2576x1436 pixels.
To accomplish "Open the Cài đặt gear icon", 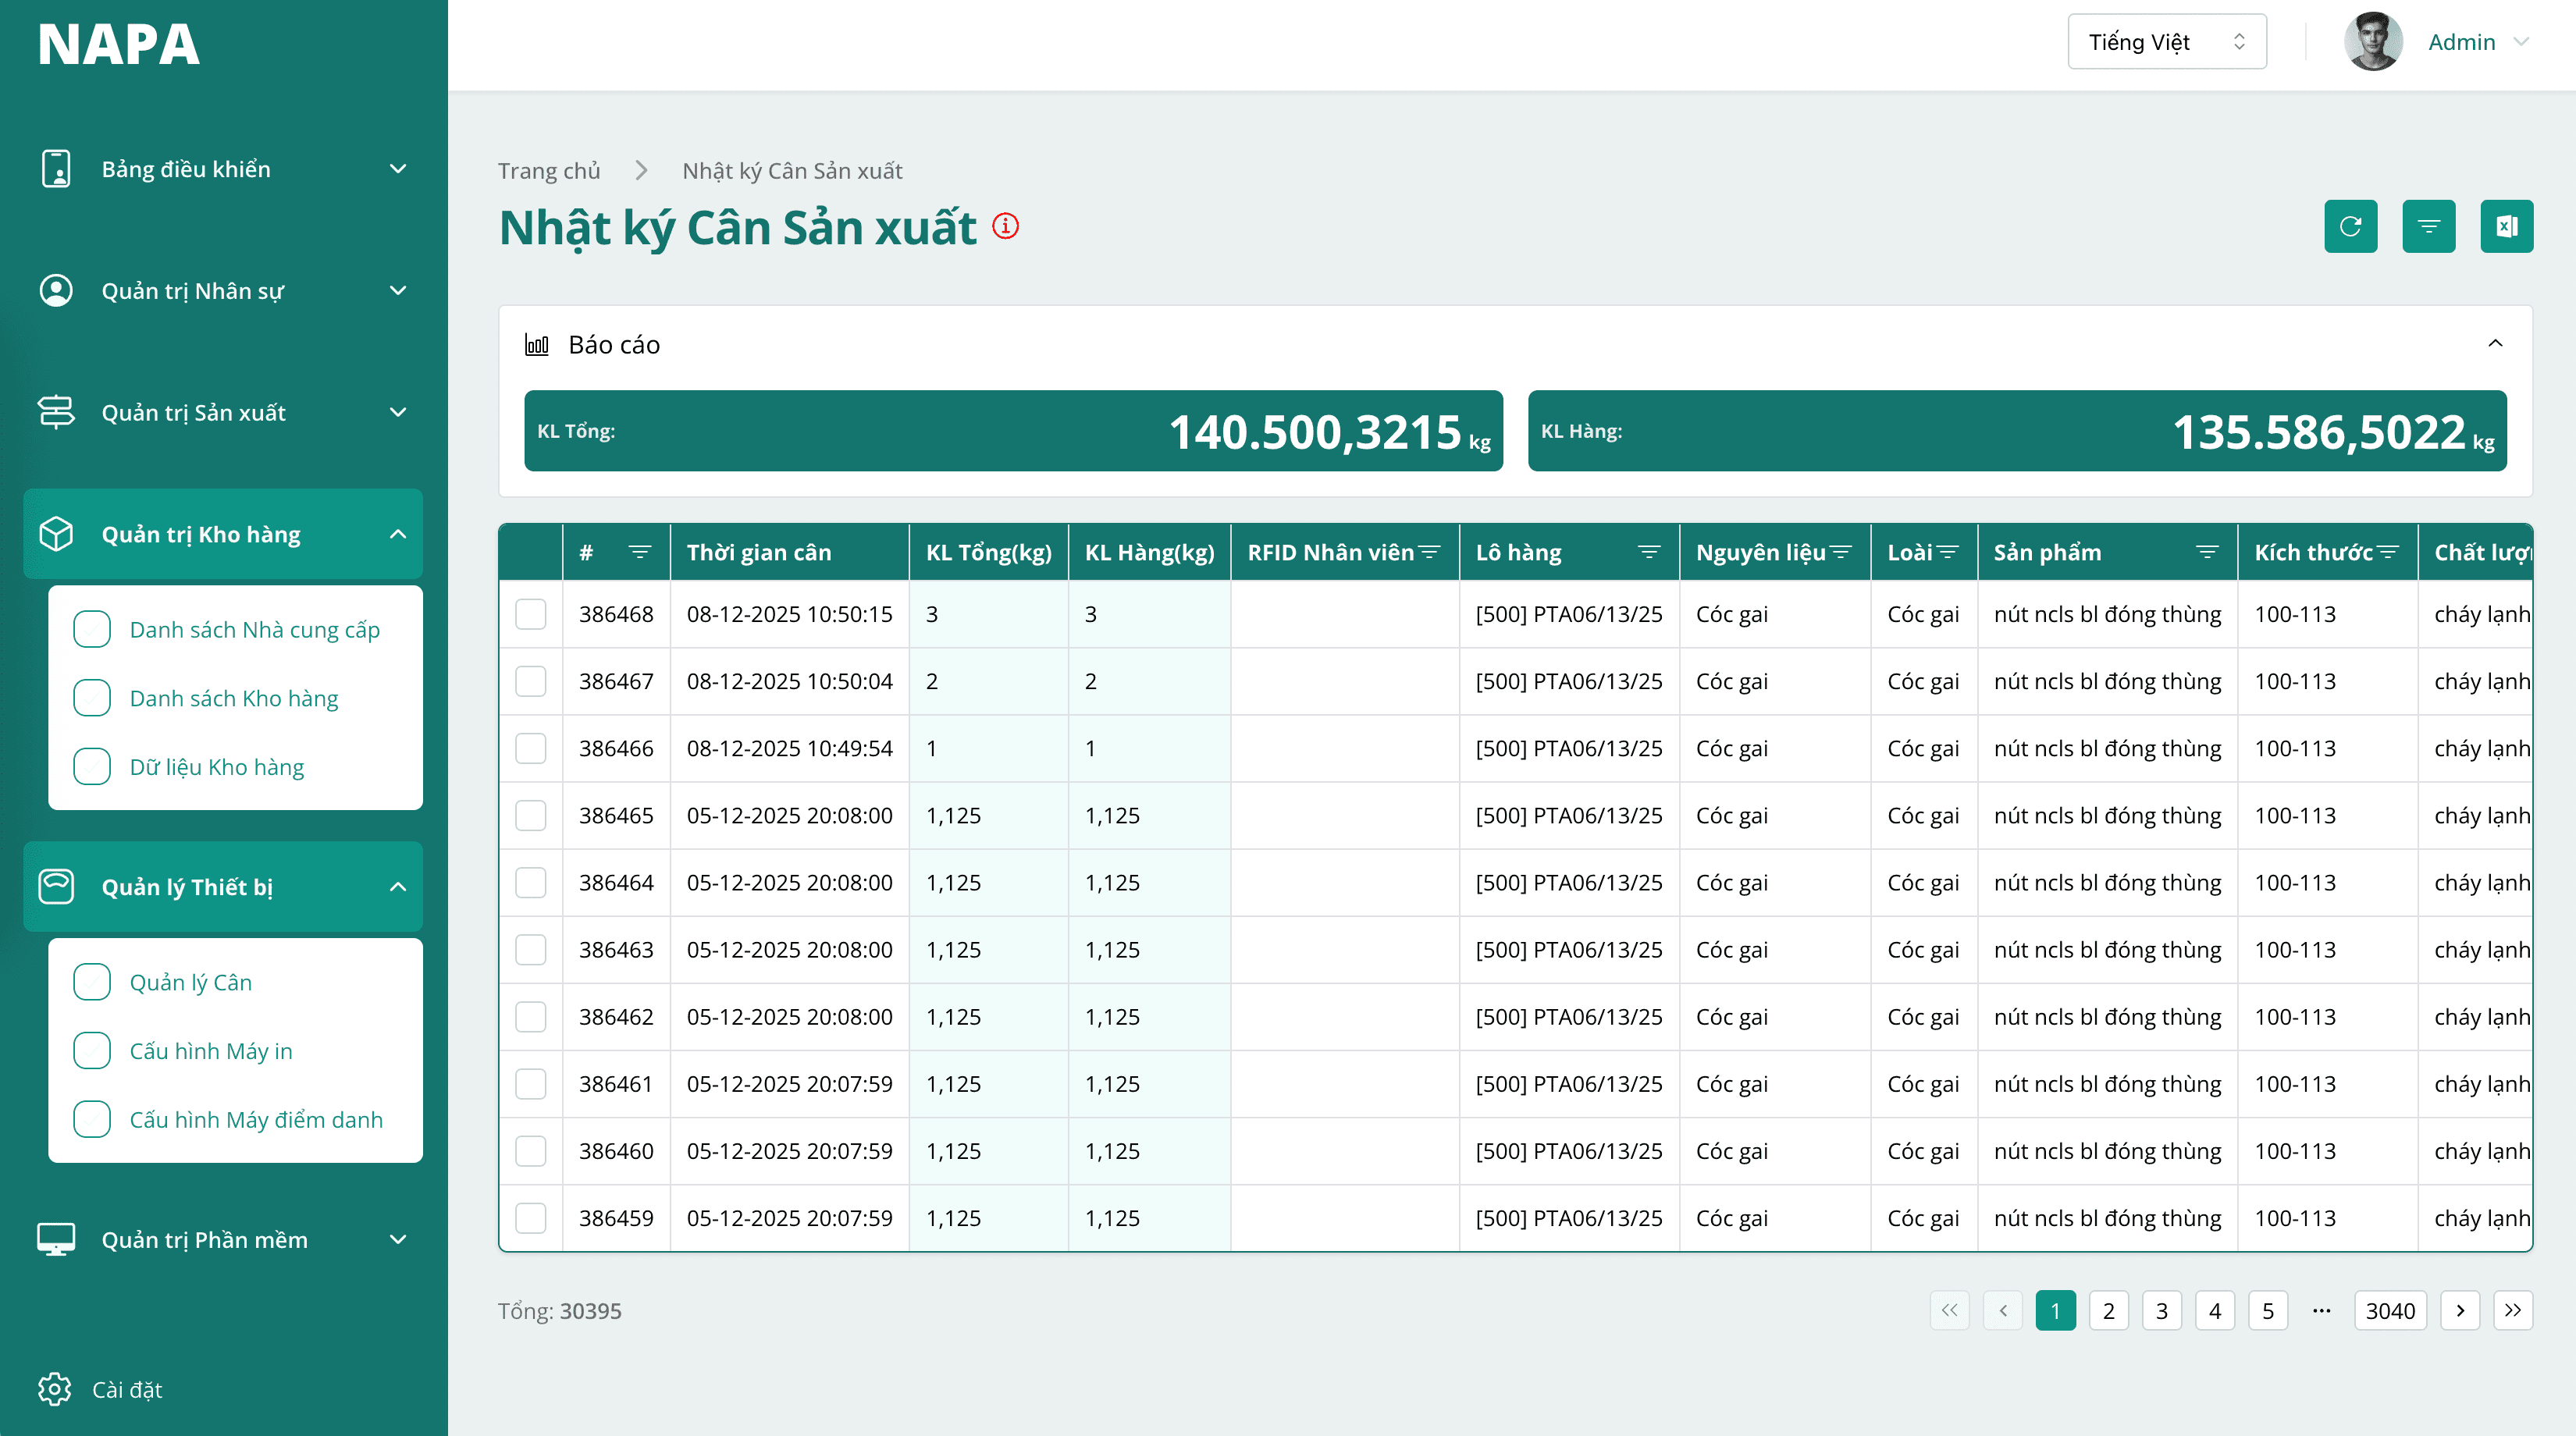I will (55, 1389).
